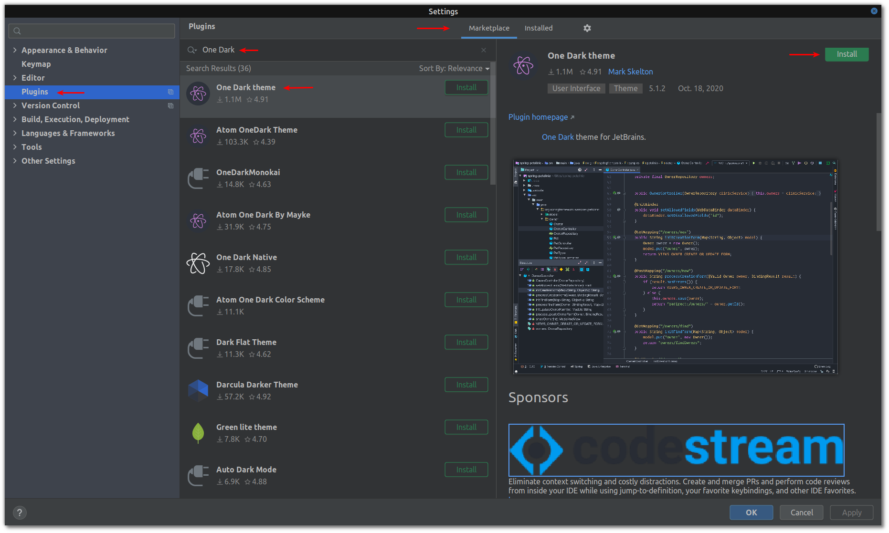Click the Atom One Dark Color Scheme icon
Image resolution: width=889 pixels, height=533 pixels.
click(x=198, y=306)
